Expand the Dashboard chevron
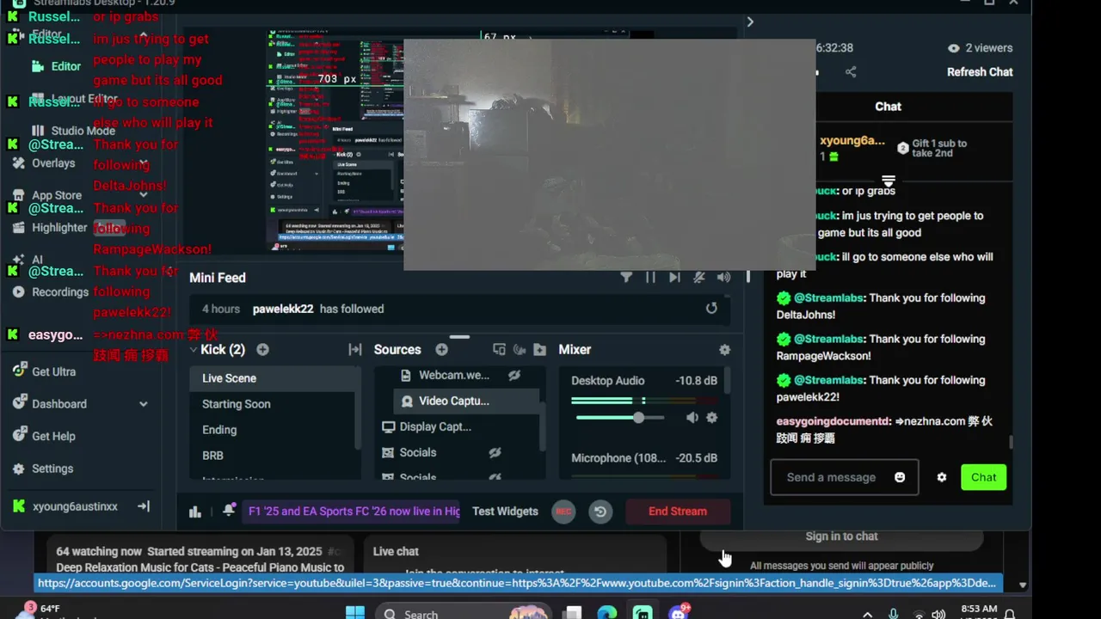 143,404
